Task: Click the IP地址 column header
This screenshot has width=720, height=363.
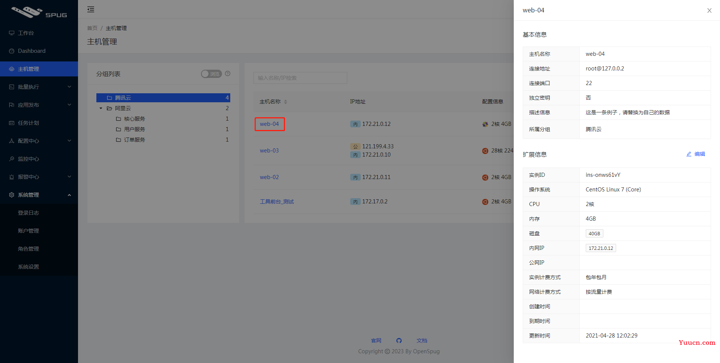Action: [x=358, y=102]
